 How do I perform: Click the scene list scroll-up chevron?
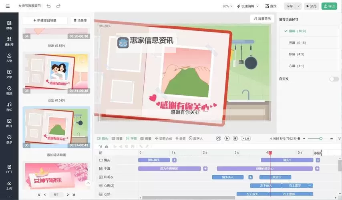tap(88, 183)
